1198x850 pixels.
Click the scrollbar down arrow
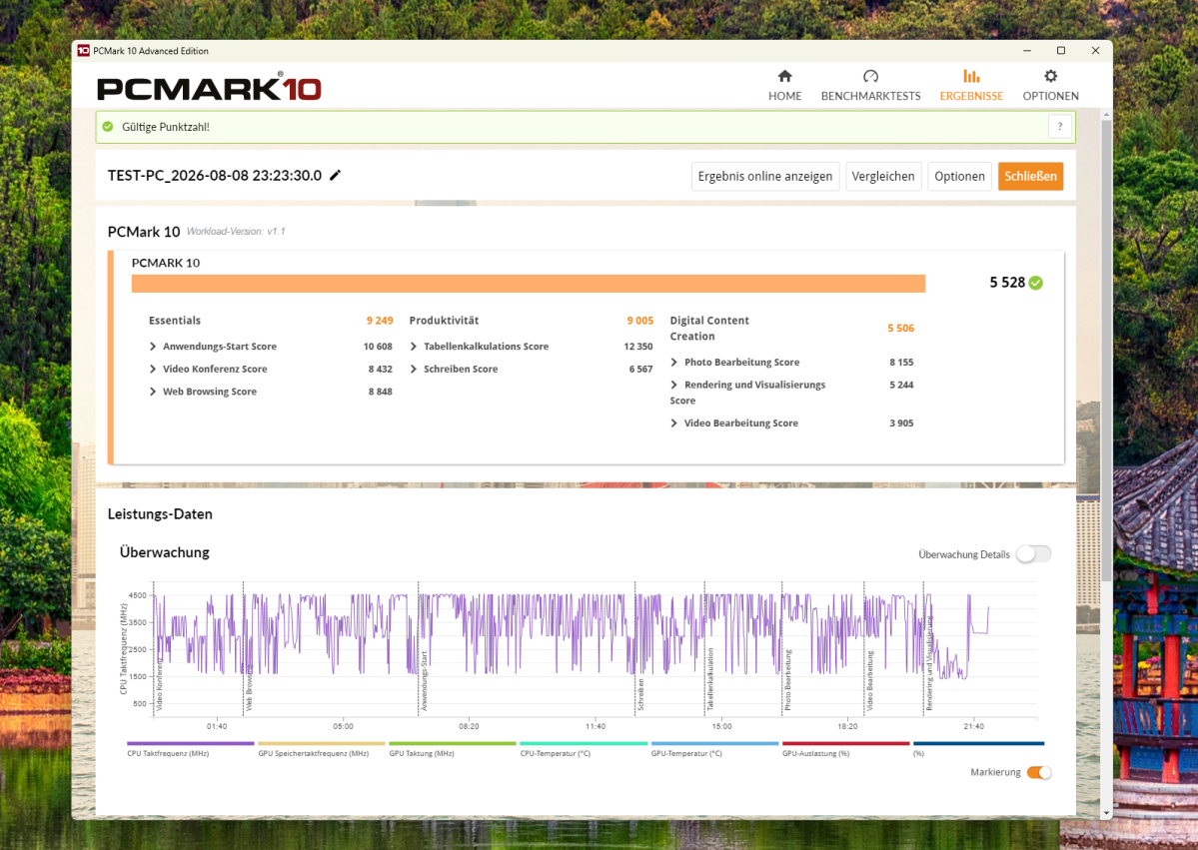coord(1105,813)
